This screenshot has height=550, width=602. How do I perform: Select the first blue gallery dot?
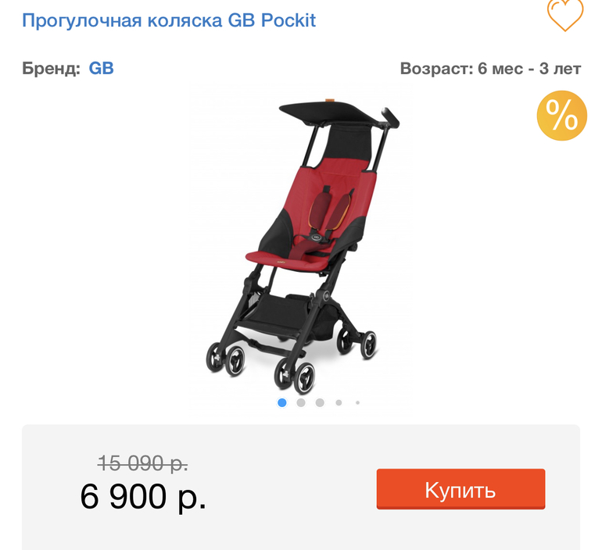click(281, 402)
